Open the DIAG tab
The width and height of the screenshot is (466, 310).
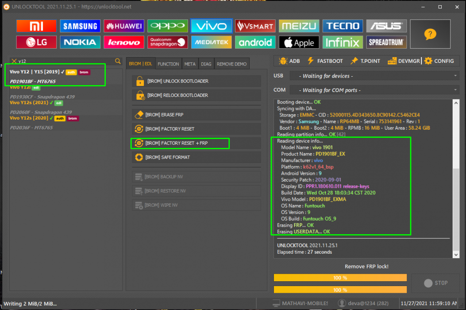point(206,64)
